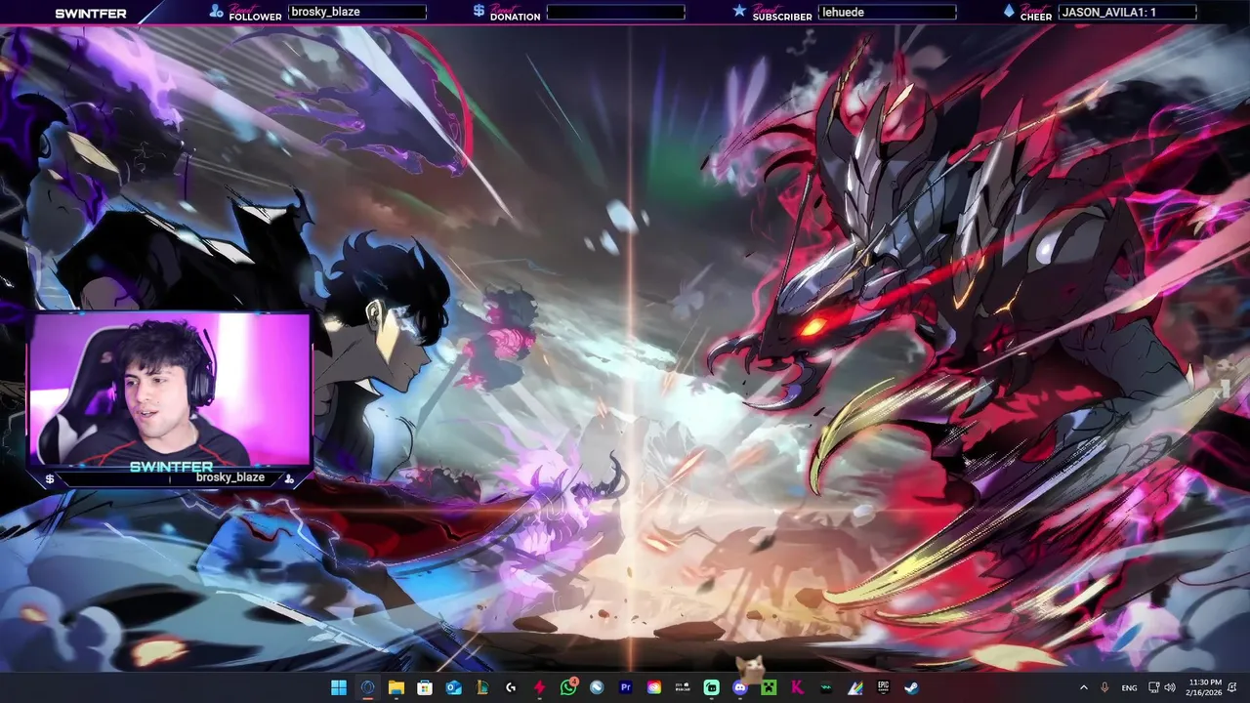1250x703 pixels.
Task: Open the pink K app icon
Action: coord(798,687)
